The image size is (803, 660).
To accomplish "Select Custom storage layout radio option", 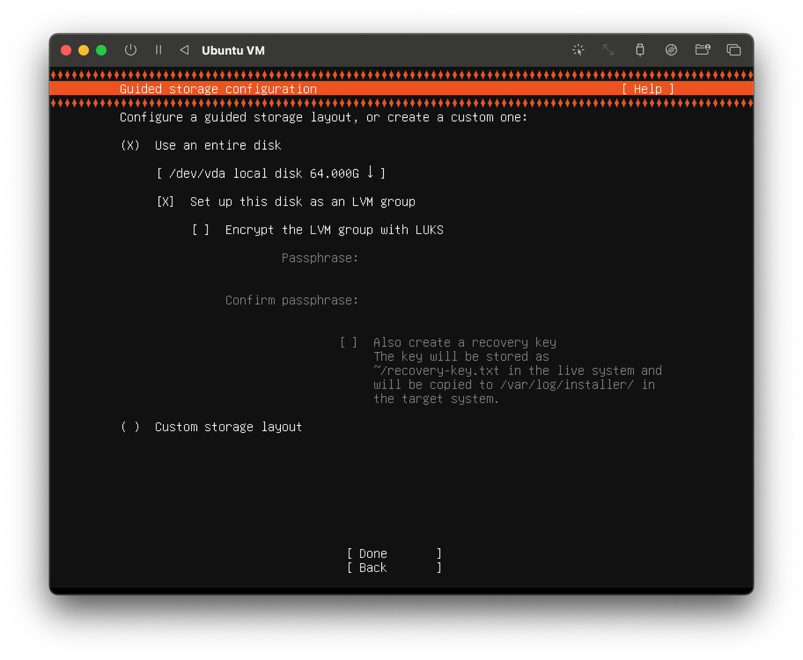I will point(130,427).
